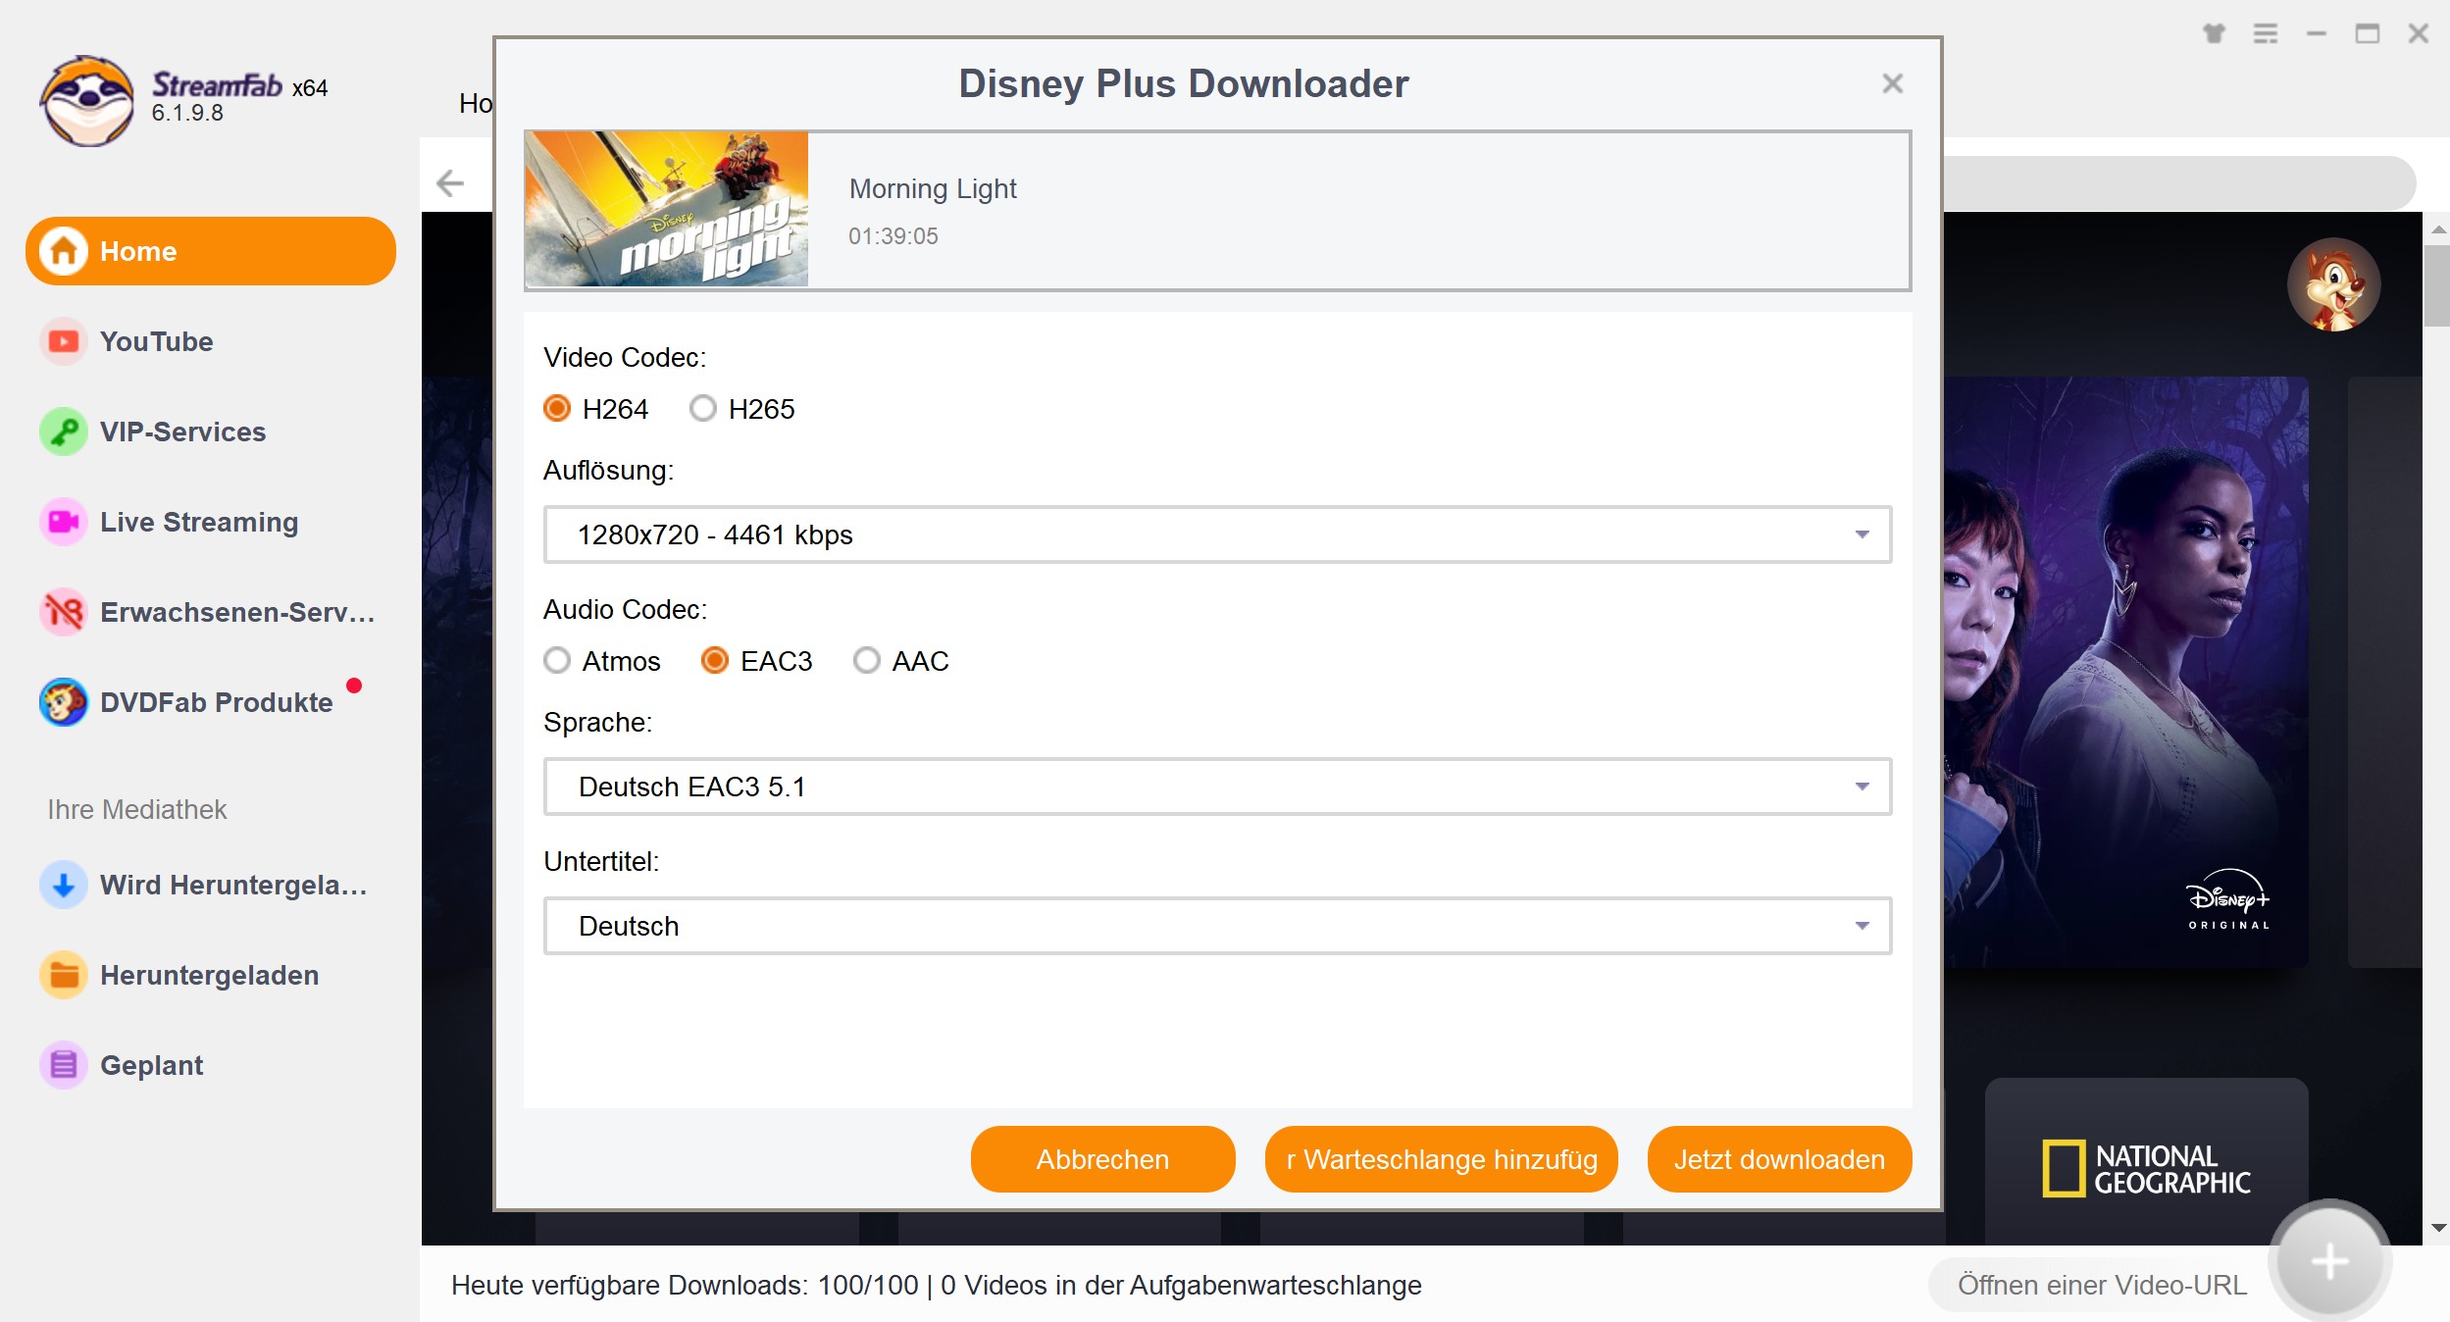Select Live Streaming in the sidebar
Screen dimensions: 2450x1322
point(63,522)
